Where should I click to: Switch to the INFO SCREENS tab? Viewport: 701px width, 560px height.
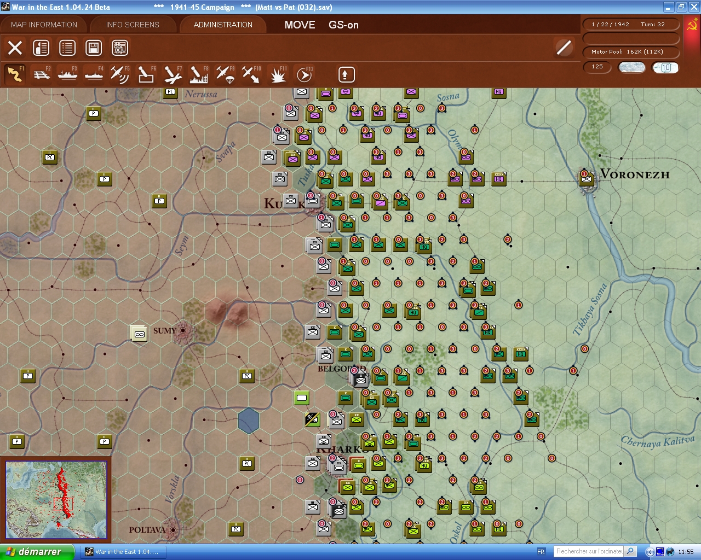[x=133, y=25]
